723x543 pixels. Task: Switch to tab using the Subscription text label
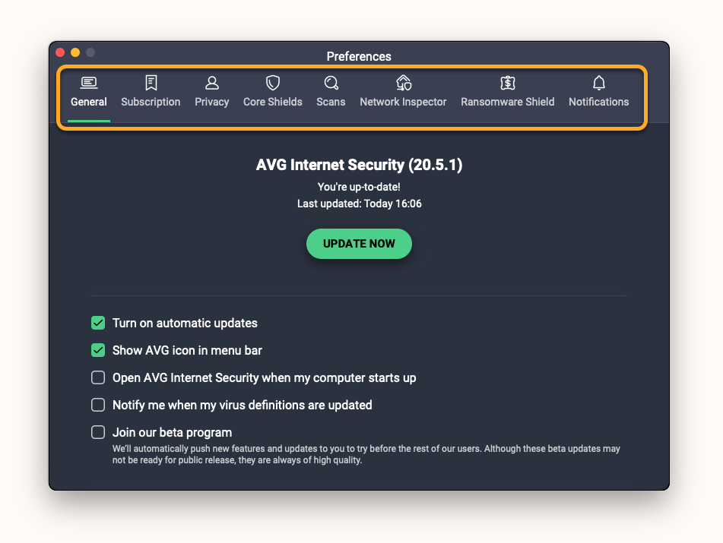[151, 102]
